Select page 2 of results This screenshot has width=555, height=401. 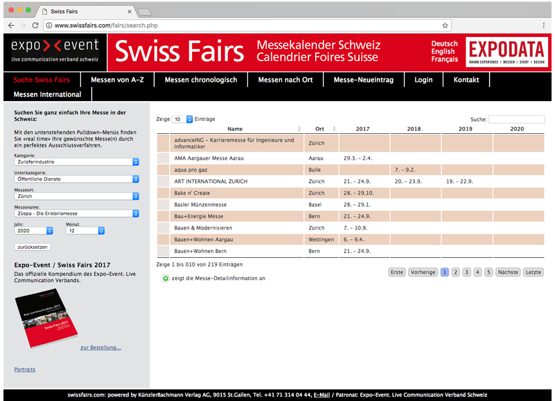tap(456, 272)
